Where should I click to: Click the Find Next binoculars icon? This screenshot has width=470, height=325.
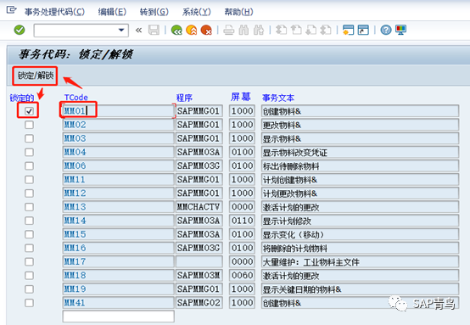[x=259, y=30]
